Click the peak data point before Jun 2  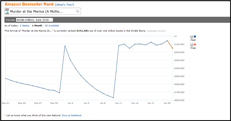pyautogui.click(x=65, y=46)
